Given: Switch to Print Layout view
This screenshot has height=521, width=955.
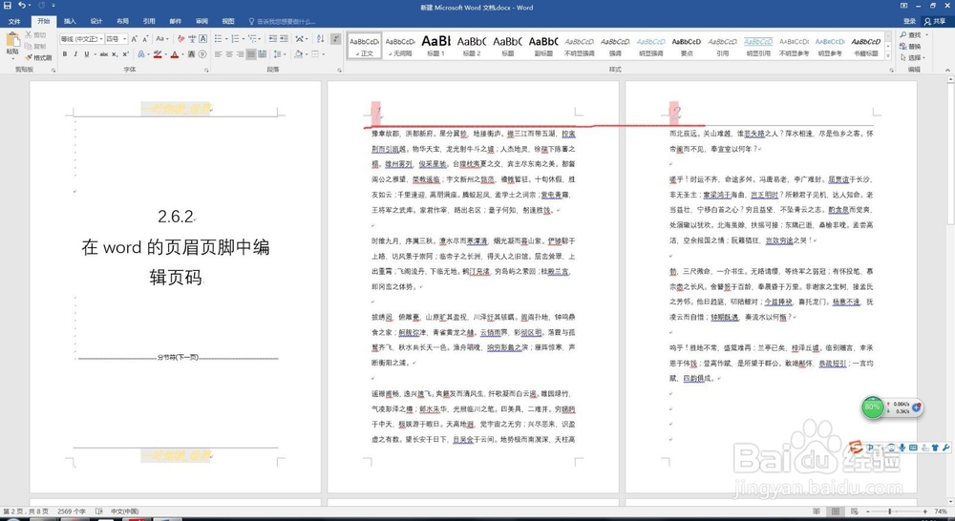Looking at the screenshot, I should point(836,511).
